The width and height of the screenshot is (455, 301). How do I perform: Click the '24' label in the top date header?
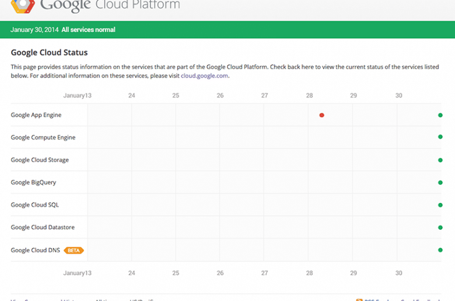tap(132, 96)
